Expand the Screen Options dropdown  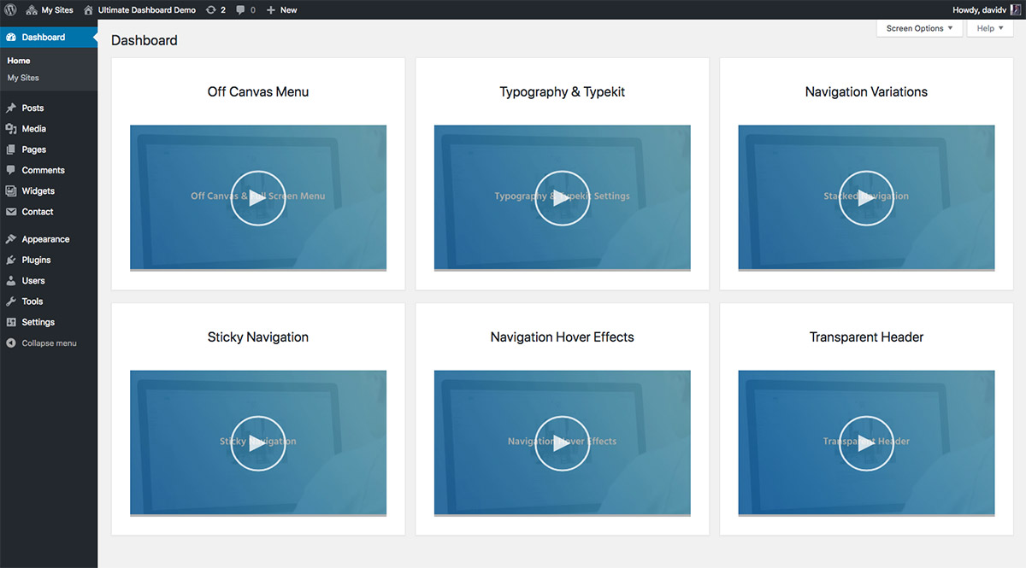click(x=919, y=28)
